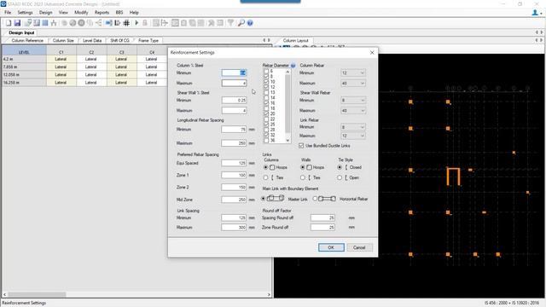The height and width of the screenshot is (307, 546).
Task: Click the Column Layout tab
Action: [295, 41]
